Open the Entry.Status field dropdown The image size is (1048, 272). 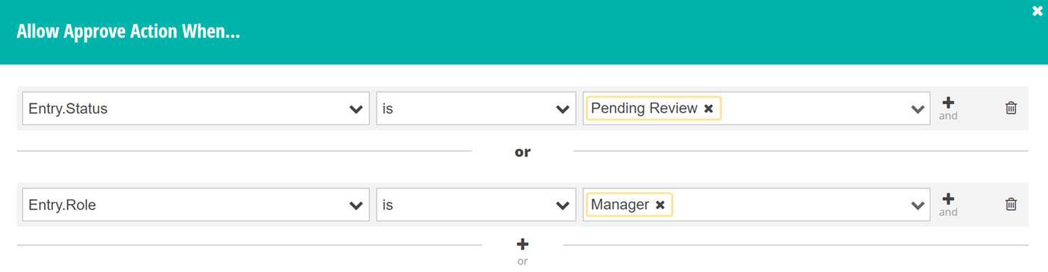pyautogui.click(x=196, y=108)
